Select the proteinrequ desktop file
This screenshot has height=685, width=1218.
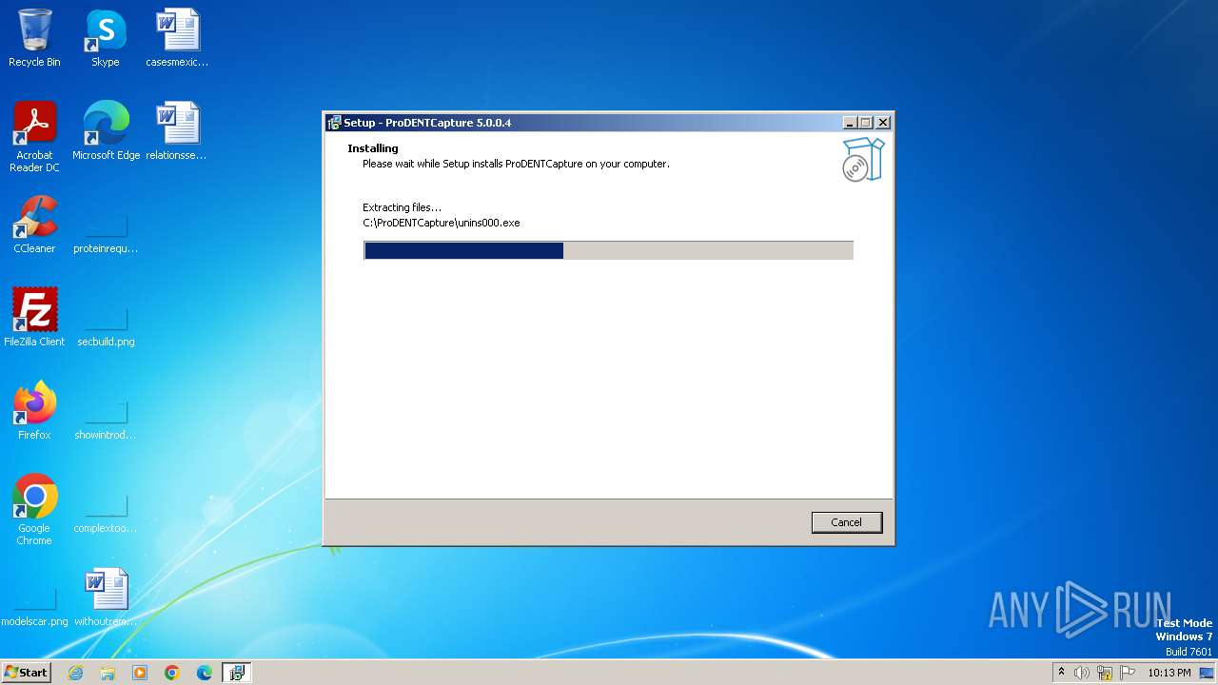point(106,234)
